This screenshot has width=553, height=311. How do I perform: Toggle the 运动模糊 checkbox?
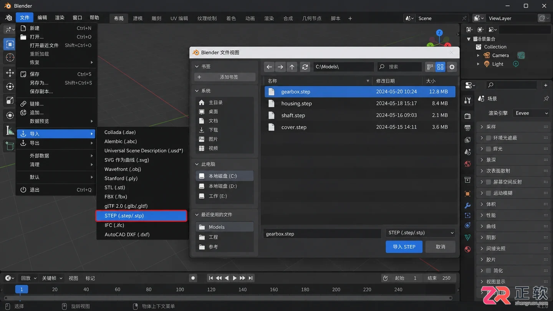point(488,193)
